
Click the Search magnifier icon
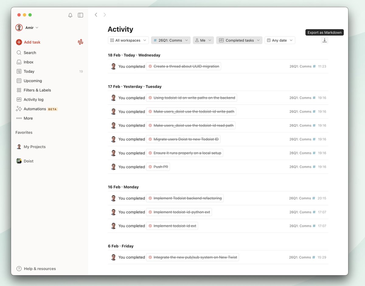(19, 53)
